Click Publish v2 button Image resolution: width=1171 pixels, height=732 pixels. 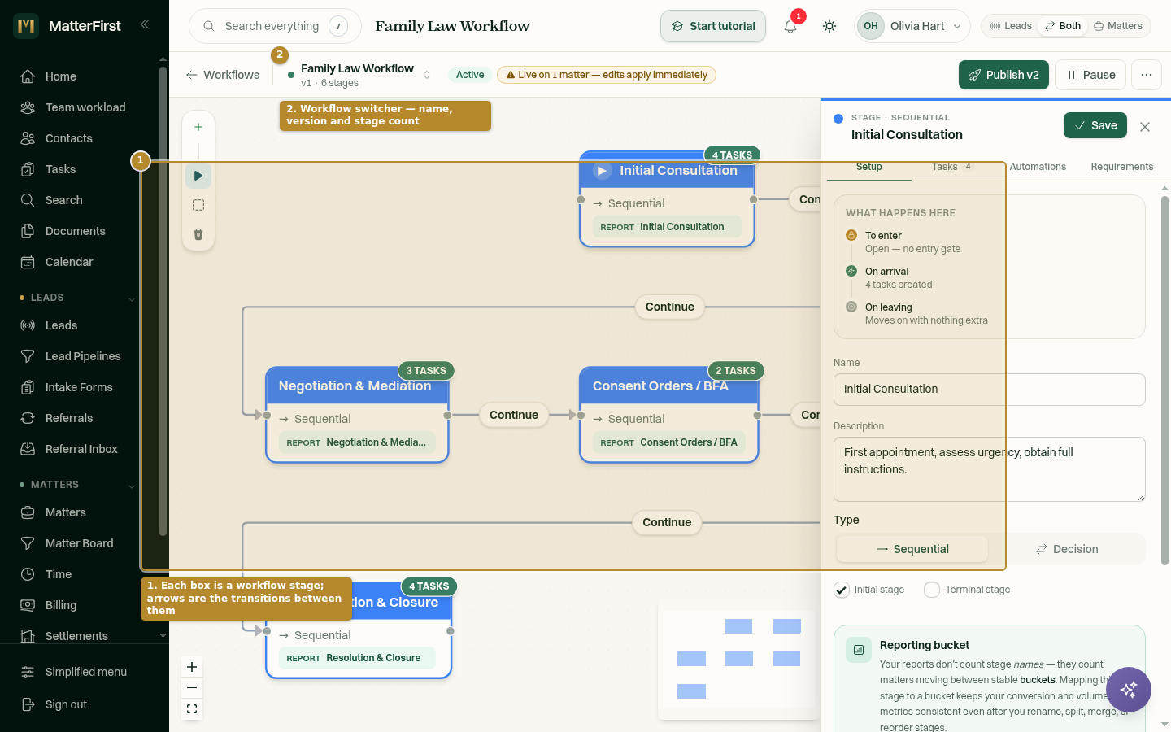coord(1003,75)
